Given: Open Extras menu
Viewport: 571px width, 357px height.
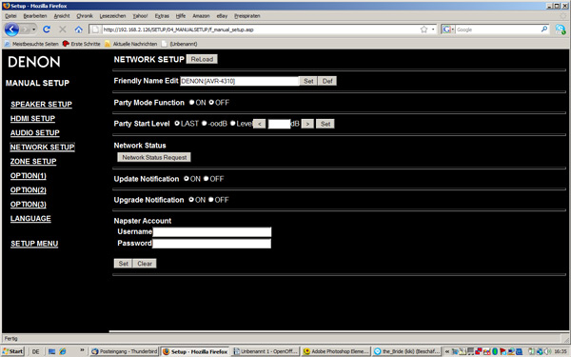Looking at the screenshot, I should [x=162, y=16].
